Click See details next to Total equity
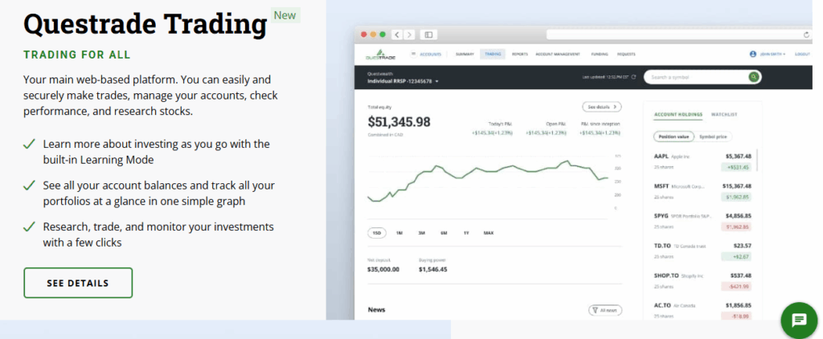823x339 pixels. click(601, 107)
